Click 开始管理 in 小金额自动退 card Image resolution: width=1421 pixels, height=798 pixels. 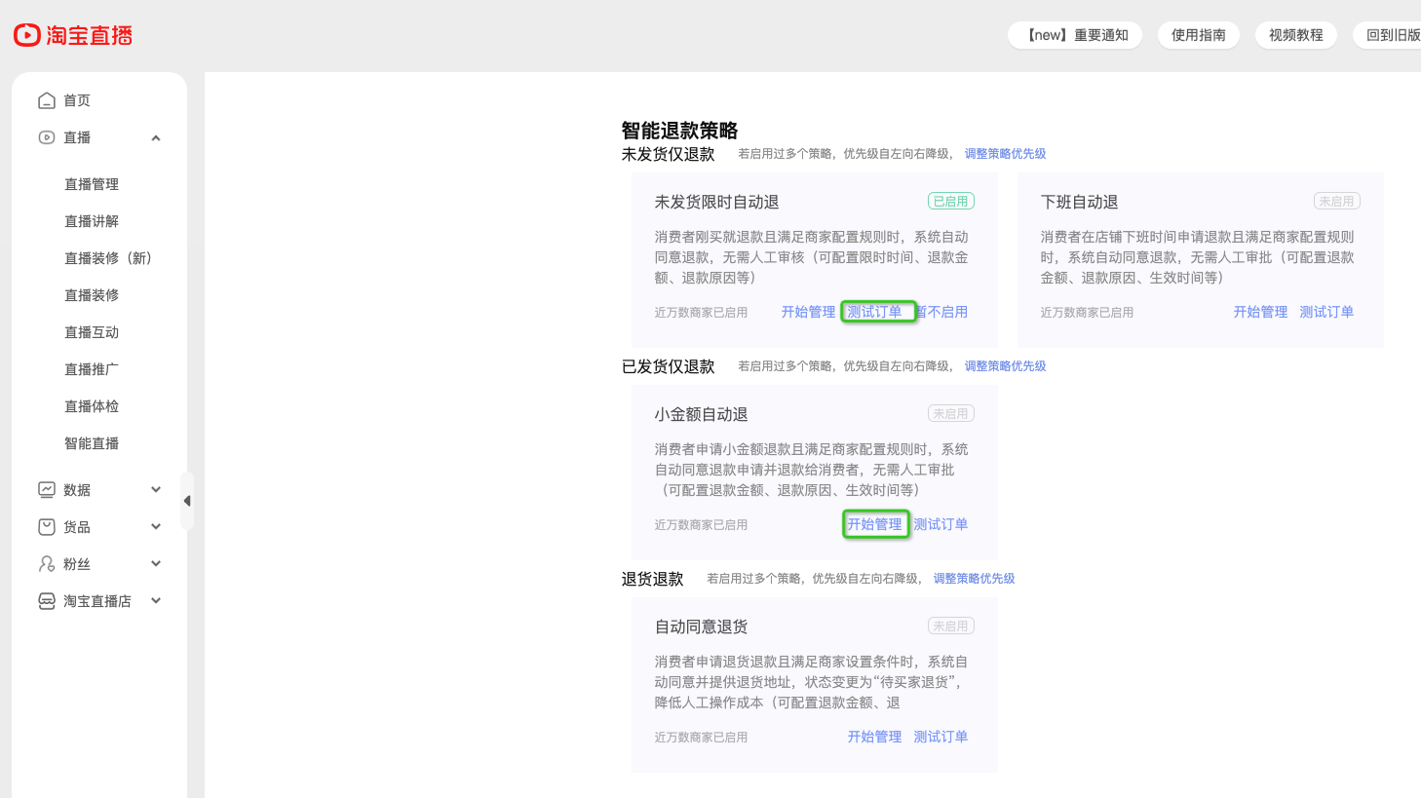[875, 524]
